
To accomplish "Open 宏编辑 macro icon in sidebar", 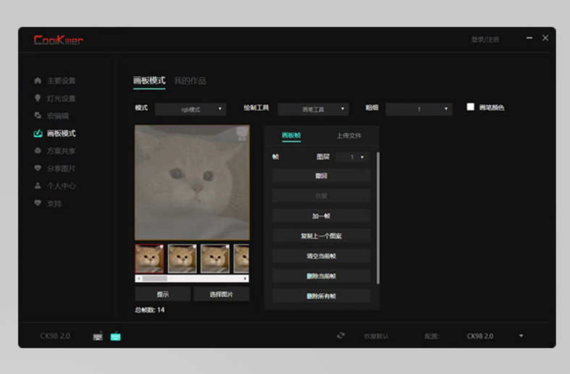I will click(38, 115).
